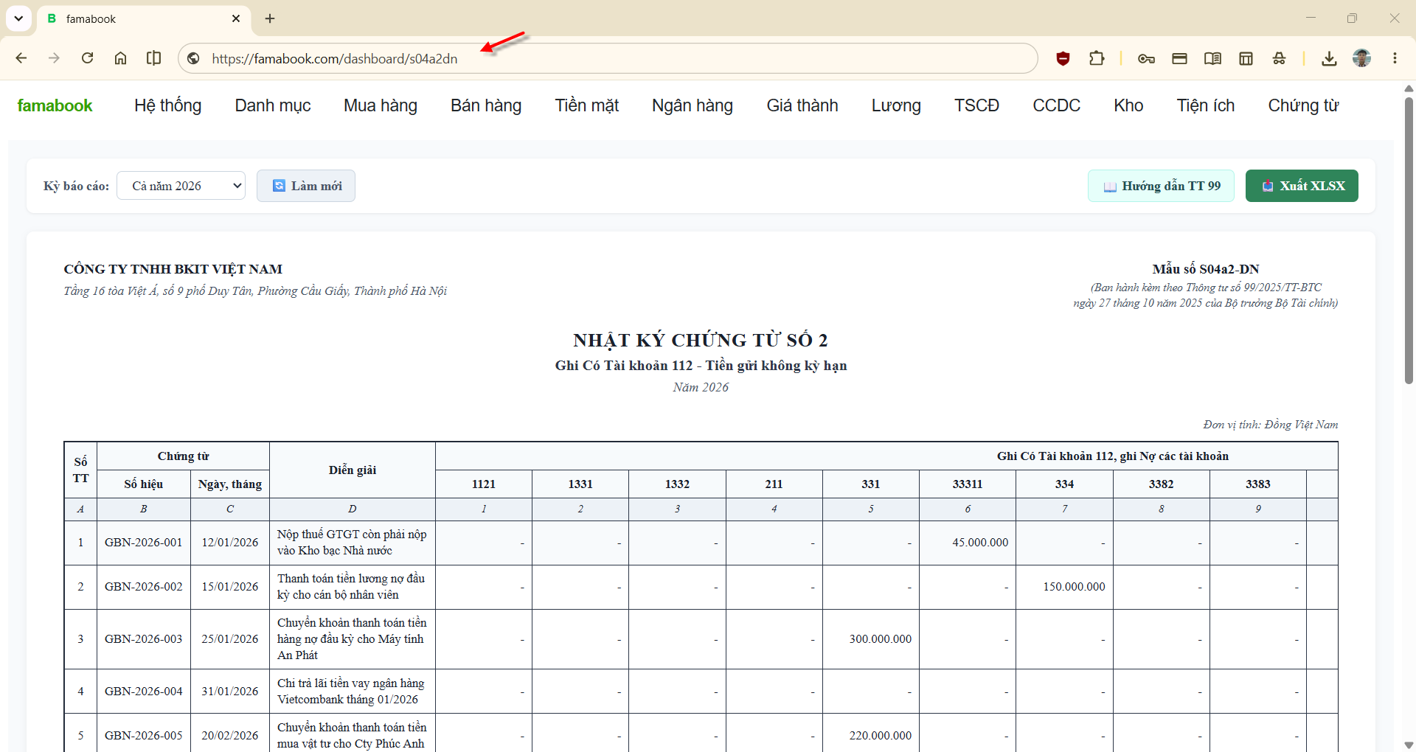Open the Hệ thống menu
This screenshot has width=1416, height=752.
click(168, 105)
